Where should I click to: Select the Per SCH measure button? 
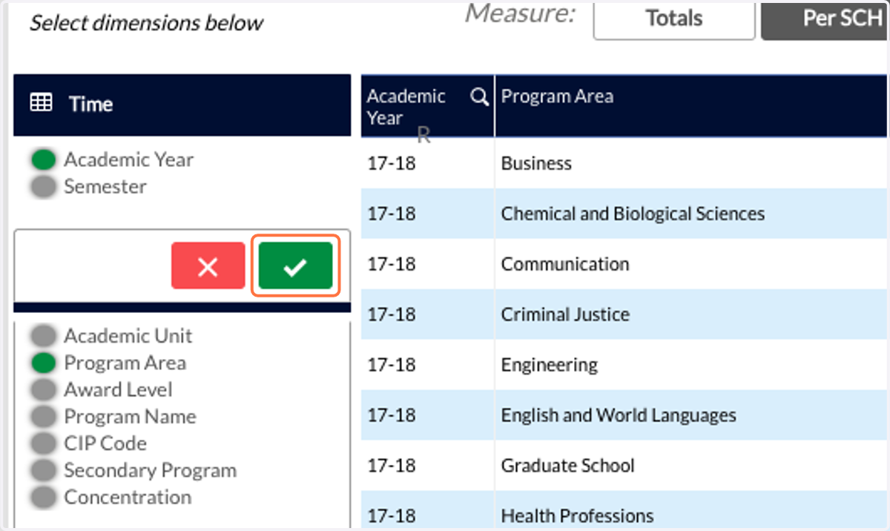pyautogui.click(x=825, y=19)
